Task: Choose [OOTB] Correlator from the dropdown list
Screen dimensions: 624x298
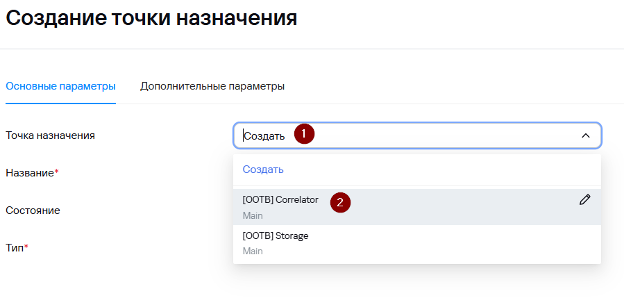Action: 280,200
